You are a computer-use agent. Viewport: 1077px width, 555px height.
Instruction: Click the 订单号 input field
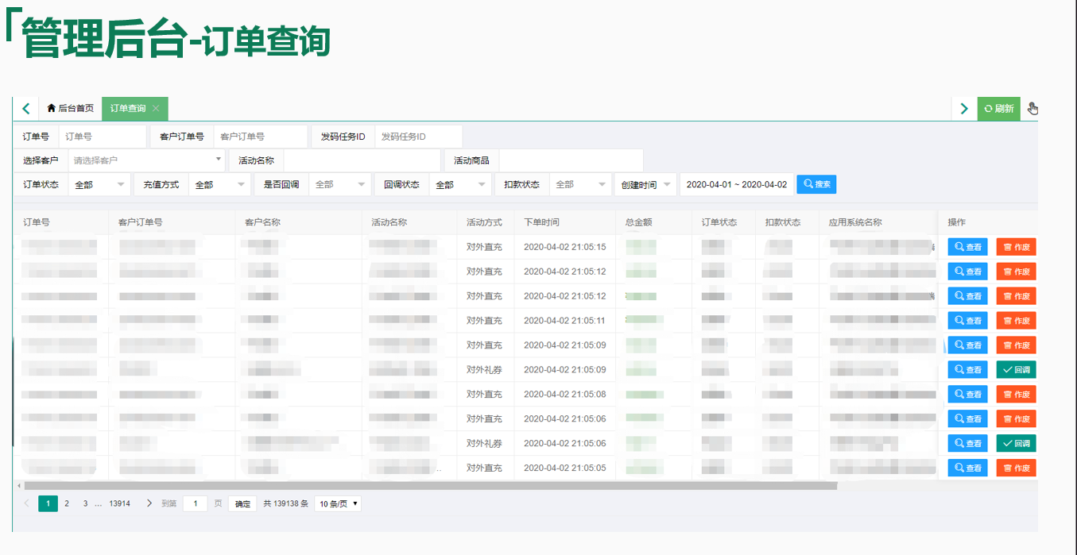[x=102, y=137]
